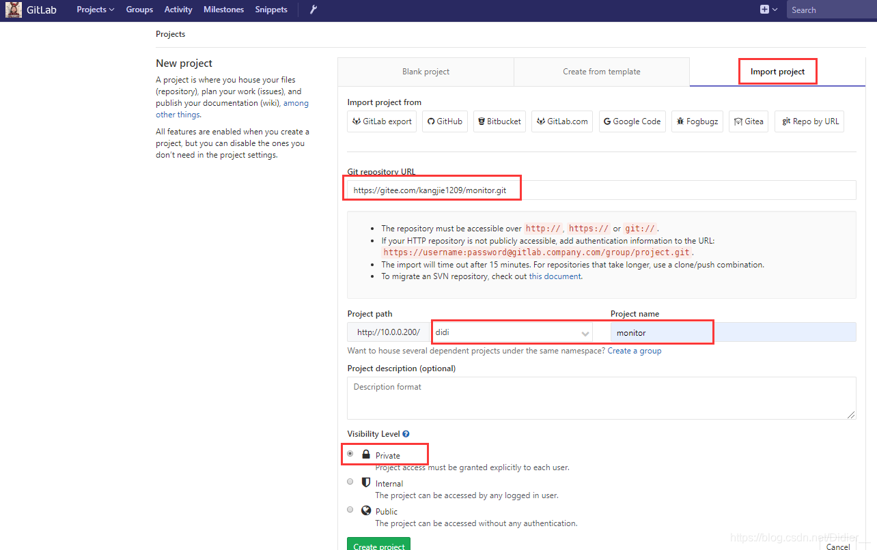The image size is (877, 550).
Task: Click the new item plus icon
Action: pos(764,10)
